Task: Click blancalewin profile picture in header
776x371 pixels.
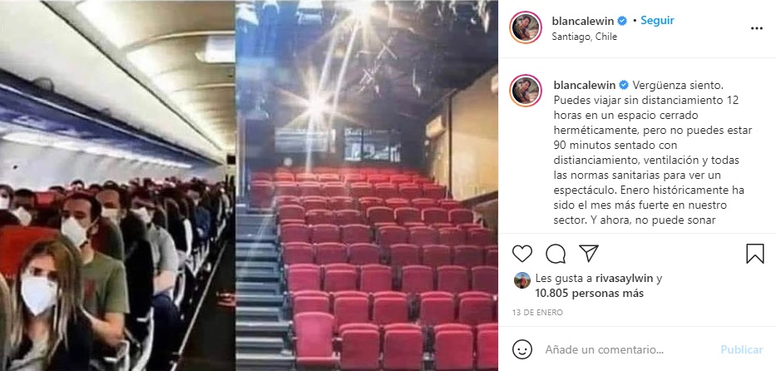Action: point(526,27)
